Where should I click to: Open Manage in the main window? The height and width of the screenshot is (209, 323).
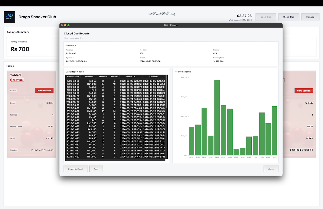point(310,17)
